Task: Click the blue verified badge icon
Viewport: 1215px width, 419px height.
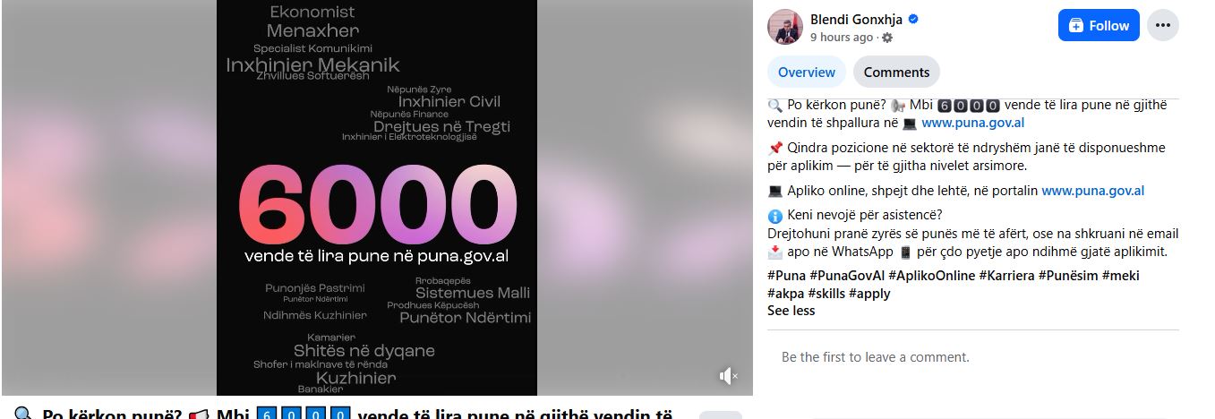Action: (x=913, y=19)
